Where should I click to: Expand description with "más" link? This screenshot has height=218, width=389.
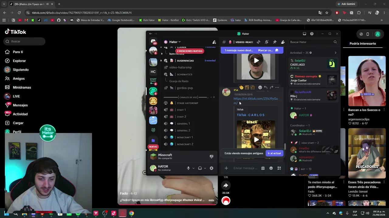(211, 200)
